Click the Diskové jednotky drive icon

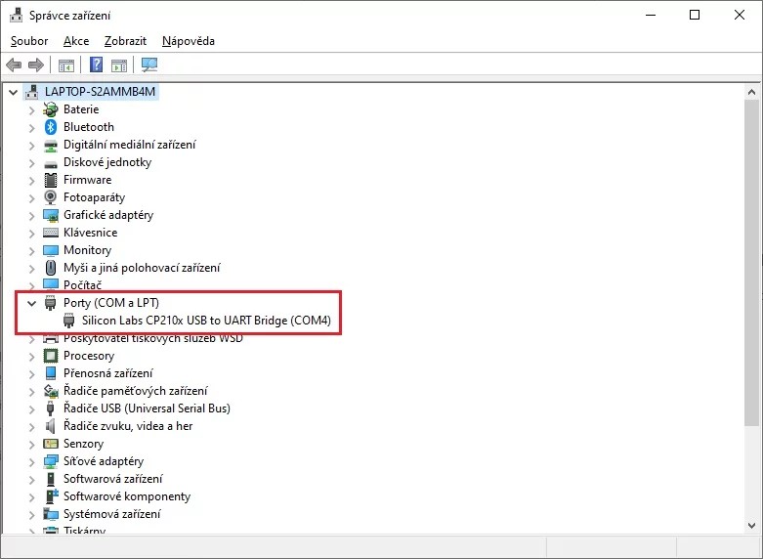click(x=51, y=164)
